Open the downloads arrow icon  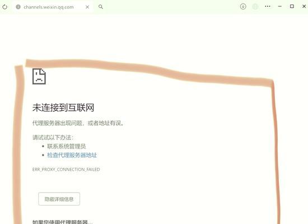point(243,7)
